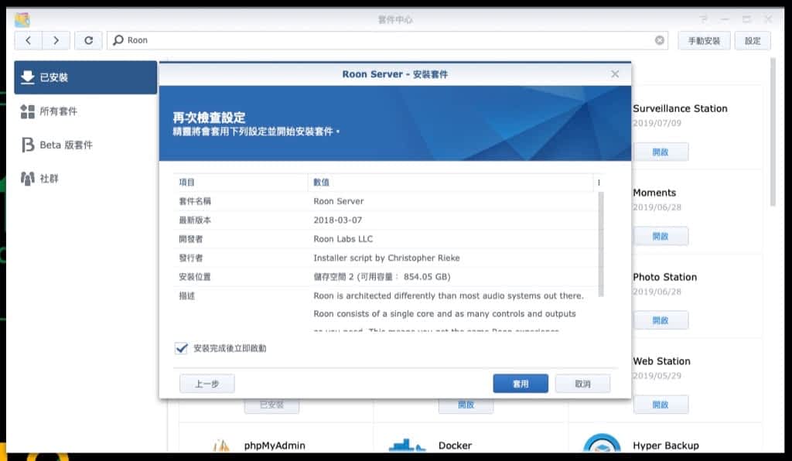Screen dimensions: 792x461
Task: Clear the Roon search text
Action: [x=660, y=40]
